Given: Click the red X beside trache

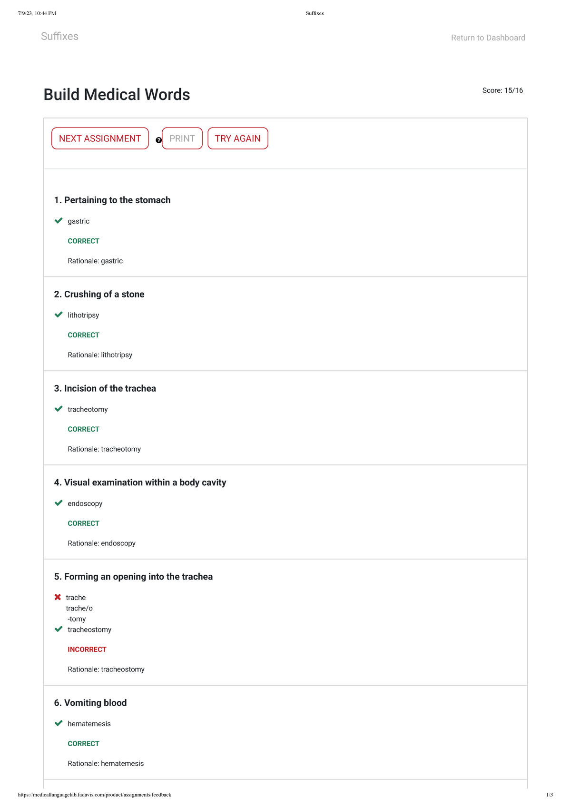Looking at the screenshot, I should pyautogui.click(x=58, y=597).
